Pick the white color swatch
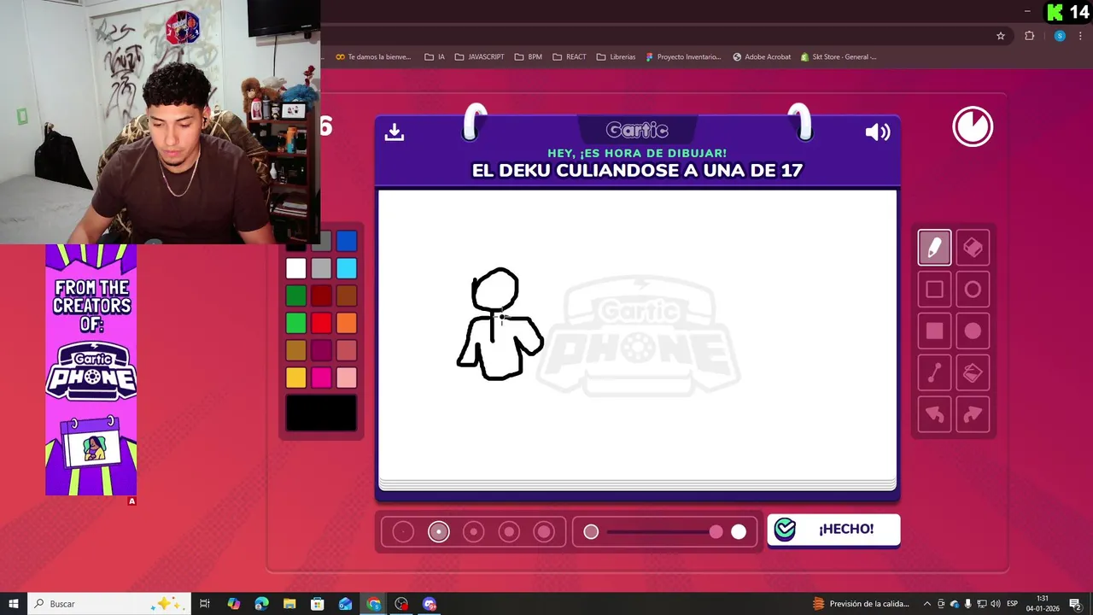This screenshot has height=615, width=1093. (x=295, y=268)
